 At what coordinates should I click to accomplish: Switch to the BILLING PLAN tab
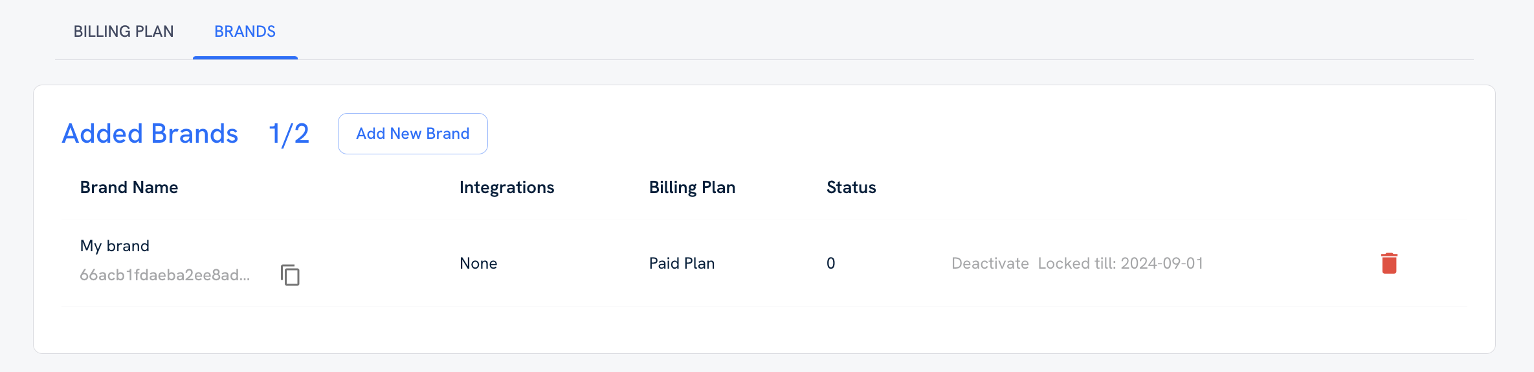point(124,31)
